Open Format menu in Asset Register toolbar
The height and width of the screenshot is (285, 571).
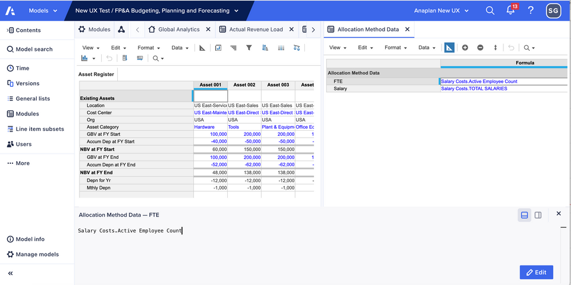(149, 47)
